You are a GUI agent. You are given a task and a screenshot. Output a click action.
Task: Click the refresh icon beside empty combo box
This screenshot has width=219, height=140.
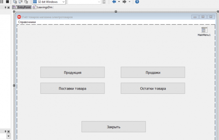[104, 2]
